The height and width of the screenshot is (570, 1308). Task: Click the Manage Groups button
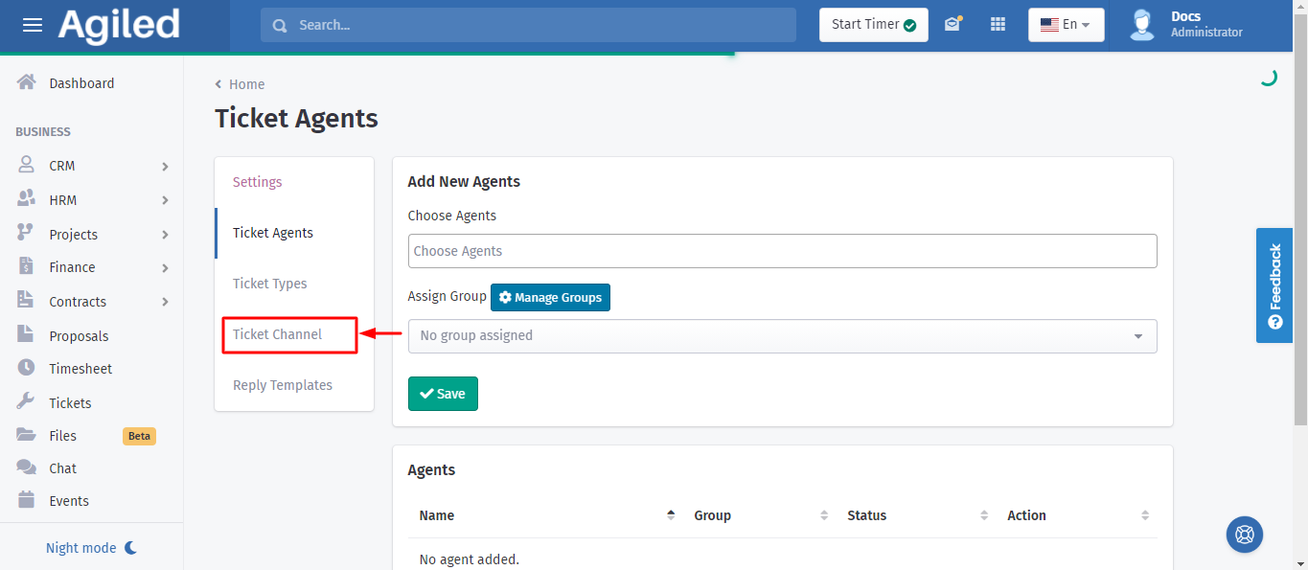550,298
